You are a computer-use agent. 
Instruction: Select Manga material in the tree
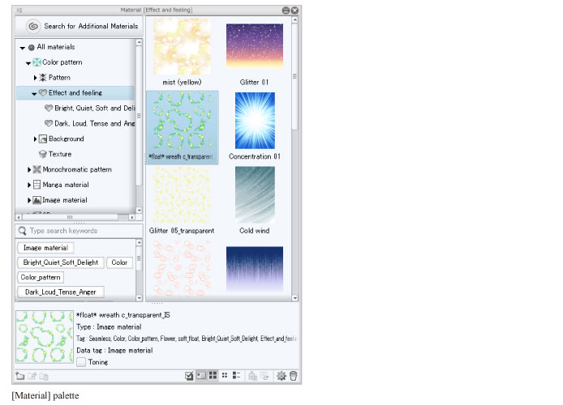[66, 185]
